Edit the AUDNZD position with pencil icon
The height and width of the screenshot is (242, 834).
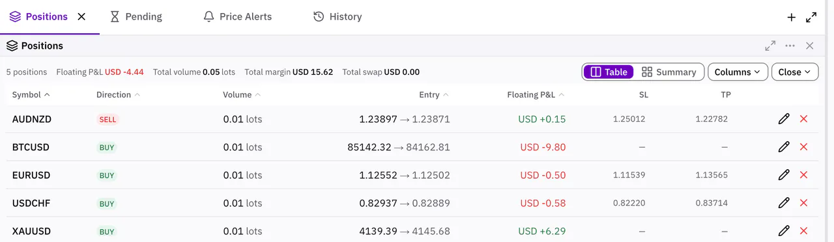(784, 119)
